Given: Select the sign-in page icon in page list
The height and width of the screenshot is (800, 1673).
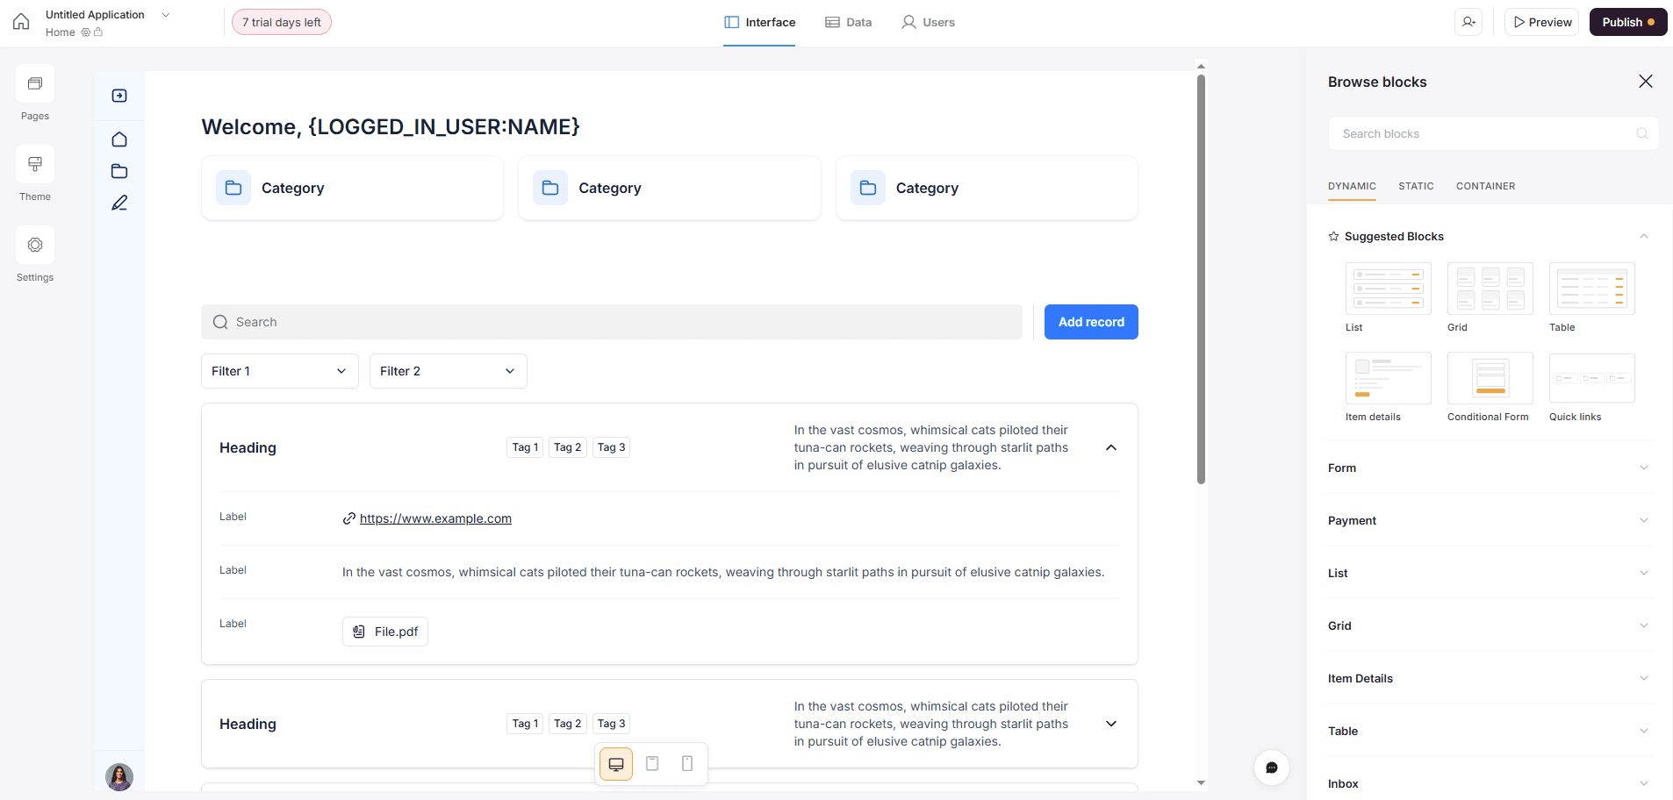Looking at the screenshot, I should tap(119, 96).
